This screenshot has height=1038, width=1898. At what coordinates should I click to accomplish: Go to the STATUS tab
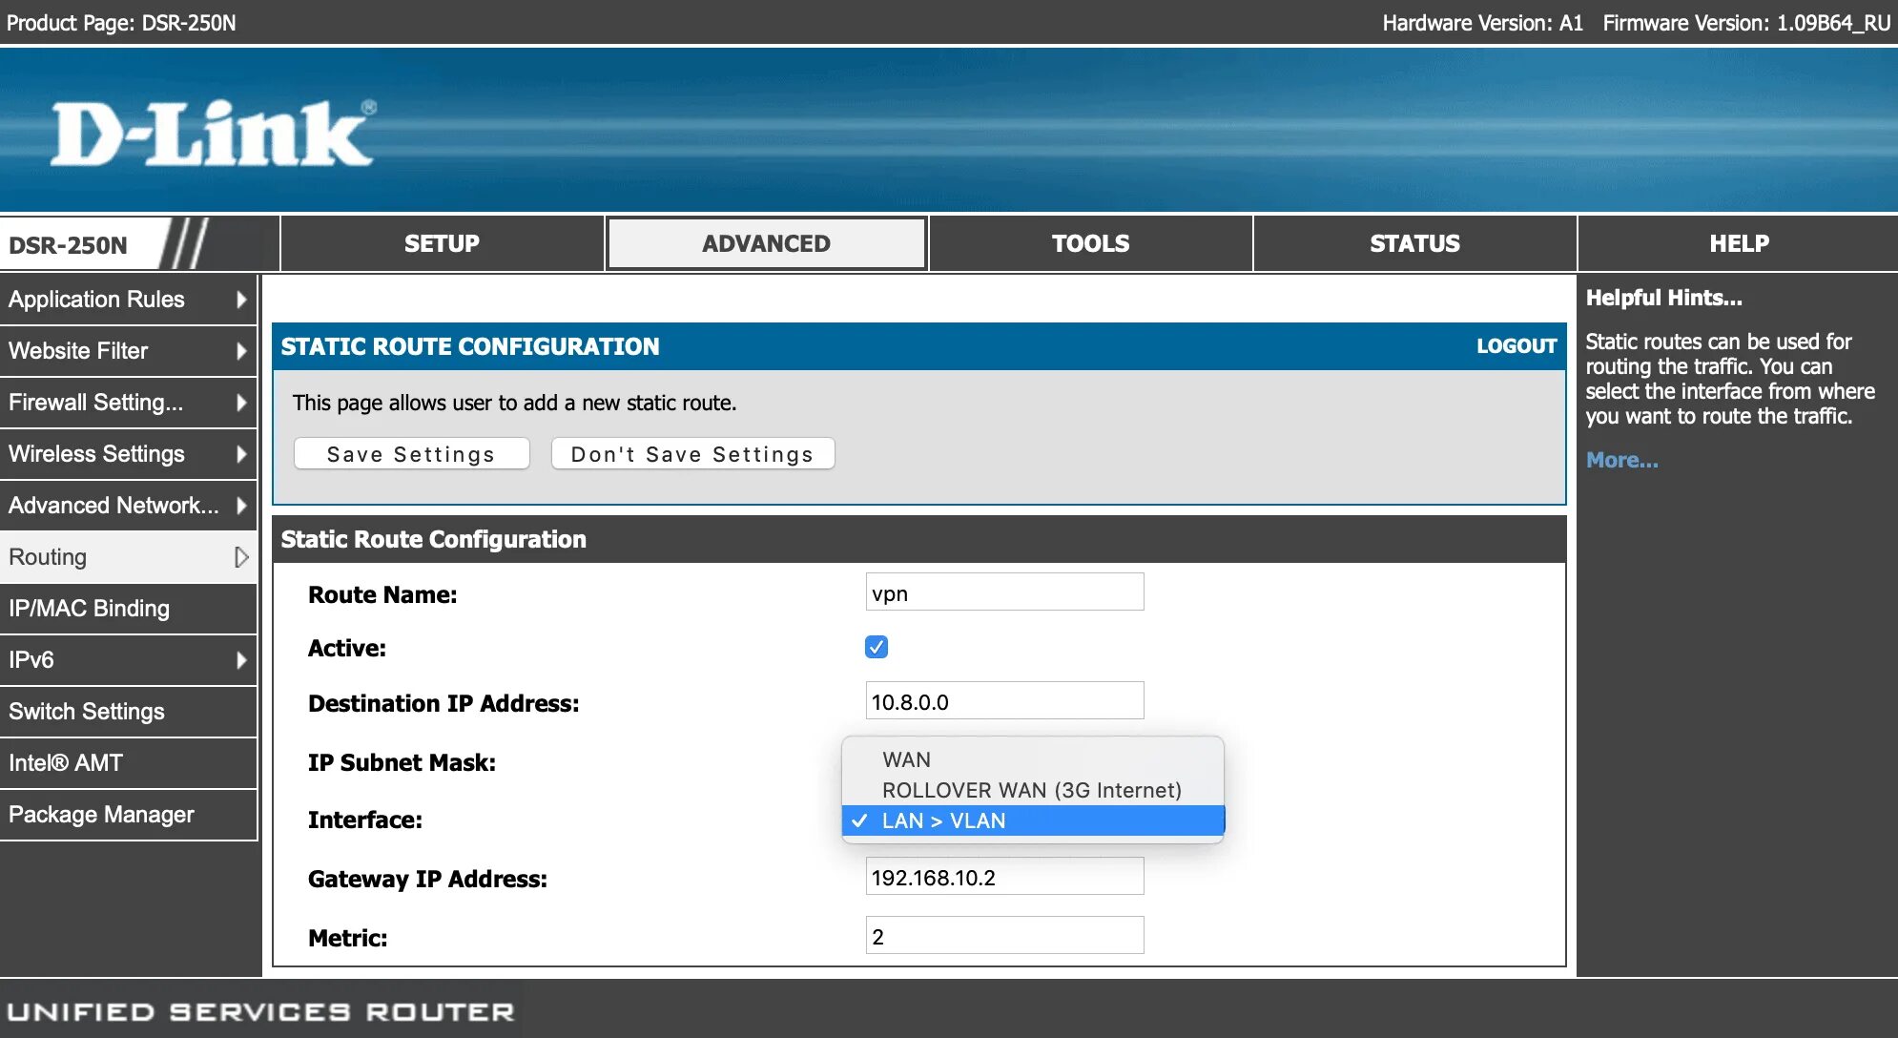coord(1414,243)
